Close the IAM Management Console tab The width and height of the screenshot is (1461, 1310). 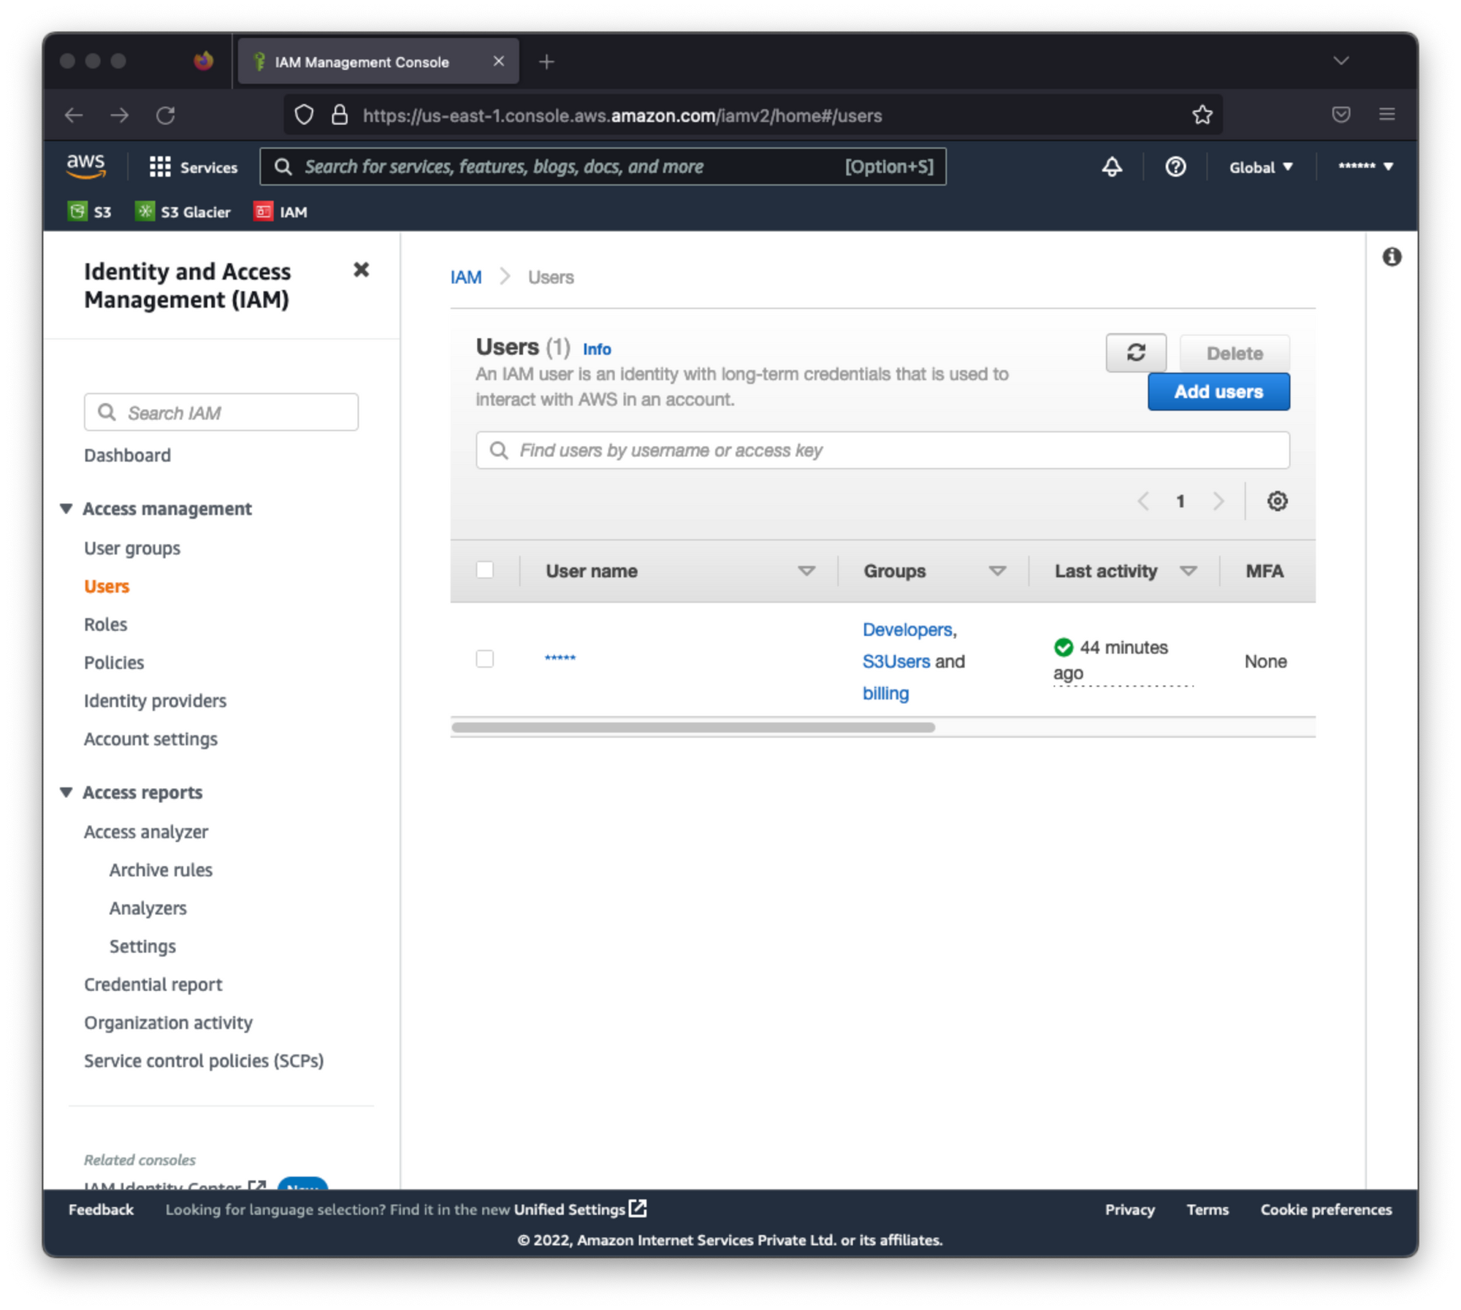pyautogui.click(x=498, y=61)
